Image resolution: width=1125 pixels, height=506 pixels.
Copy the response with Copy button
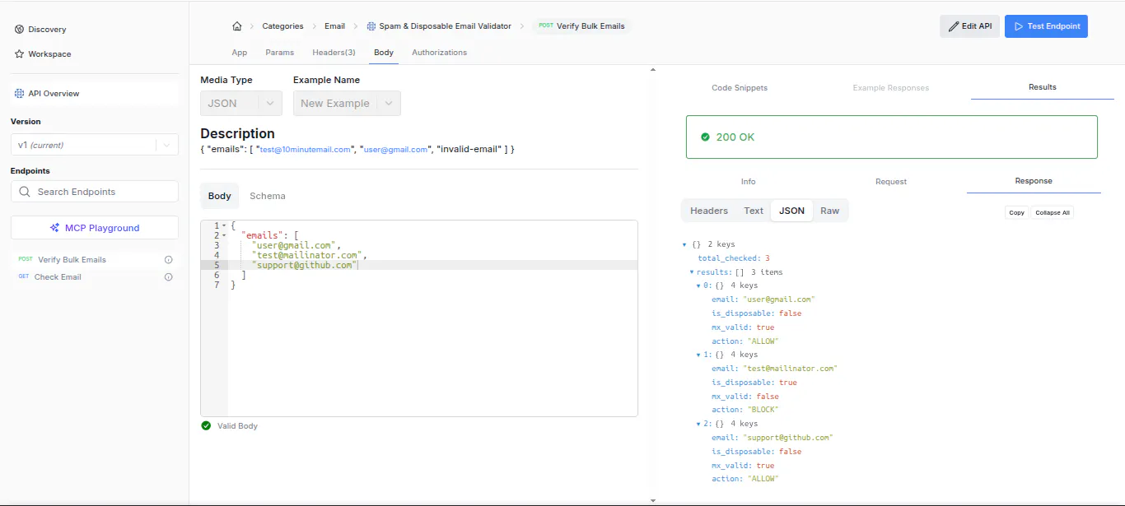[x=1016, y=212]
